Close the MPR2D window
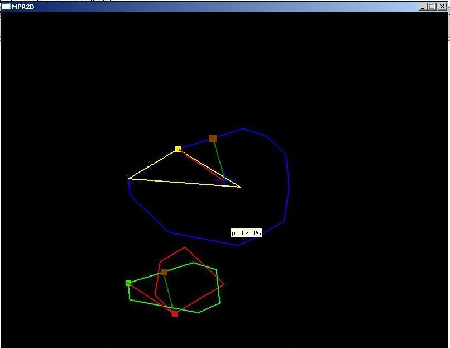 (442, 7)
